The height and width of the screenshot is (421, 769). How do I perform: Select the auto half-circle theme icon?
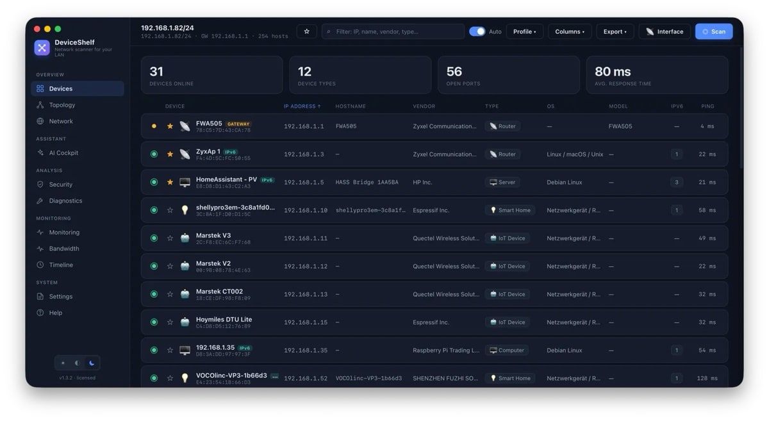tap(77, 363)
